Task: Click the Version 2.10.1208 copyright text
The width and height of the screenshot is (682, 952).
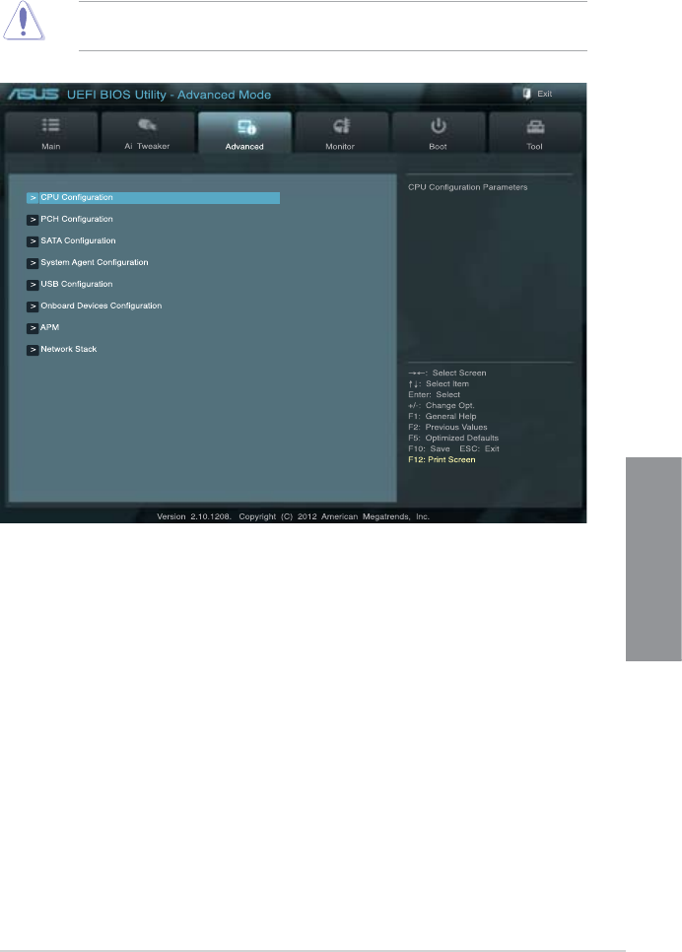Action: pos(293,516)
